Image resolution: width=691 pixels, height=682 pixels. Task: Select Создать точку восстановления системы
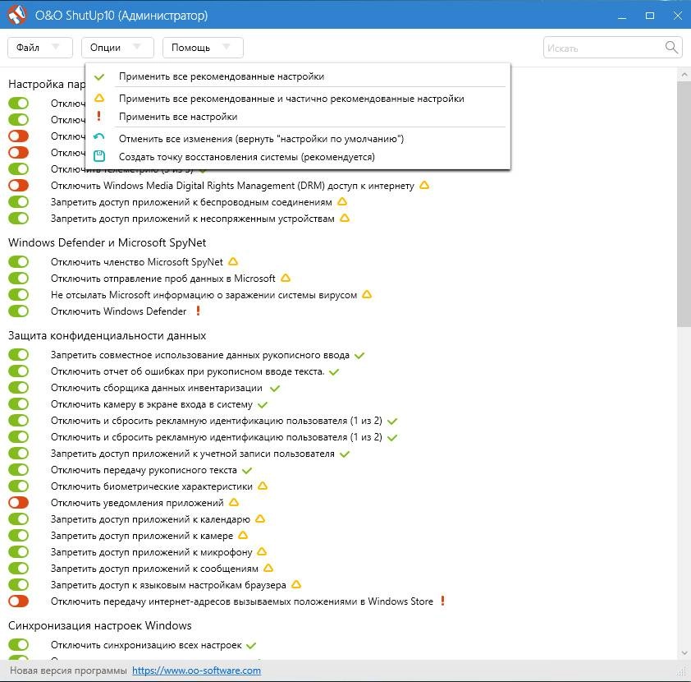(x=298, y=157)
